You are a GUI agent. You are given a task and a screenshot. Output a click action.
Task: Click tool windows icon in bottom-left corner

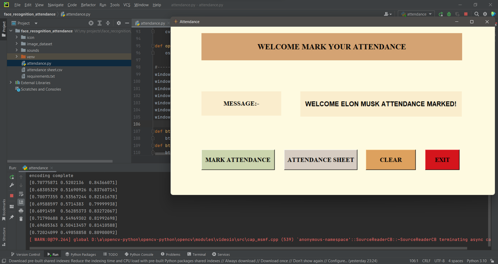pyautogui.click(x=4, y=261)
